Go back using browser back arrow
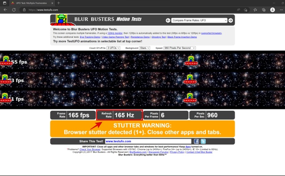This screenshot has width=285, height=176. [x=5, y=10]
